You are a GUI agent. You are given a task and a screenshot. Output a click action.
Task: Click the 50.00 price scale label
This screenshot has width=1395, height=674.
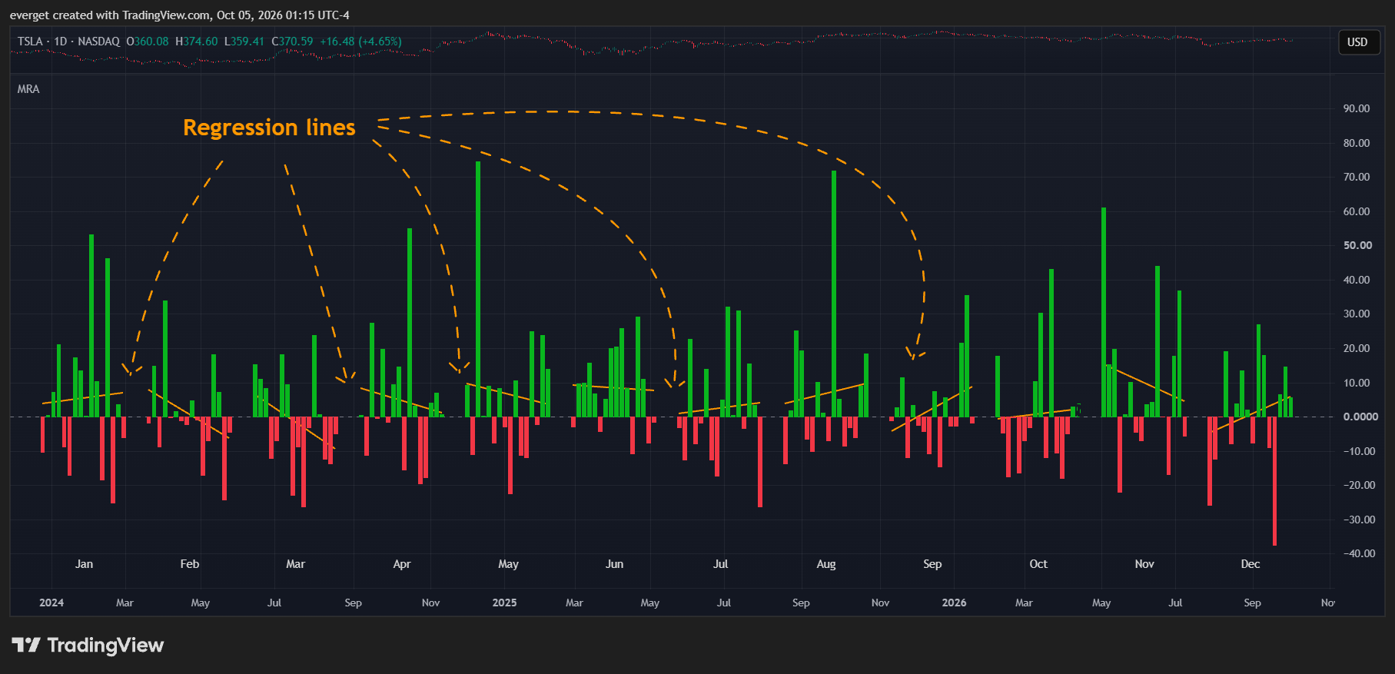[1357, 245]
